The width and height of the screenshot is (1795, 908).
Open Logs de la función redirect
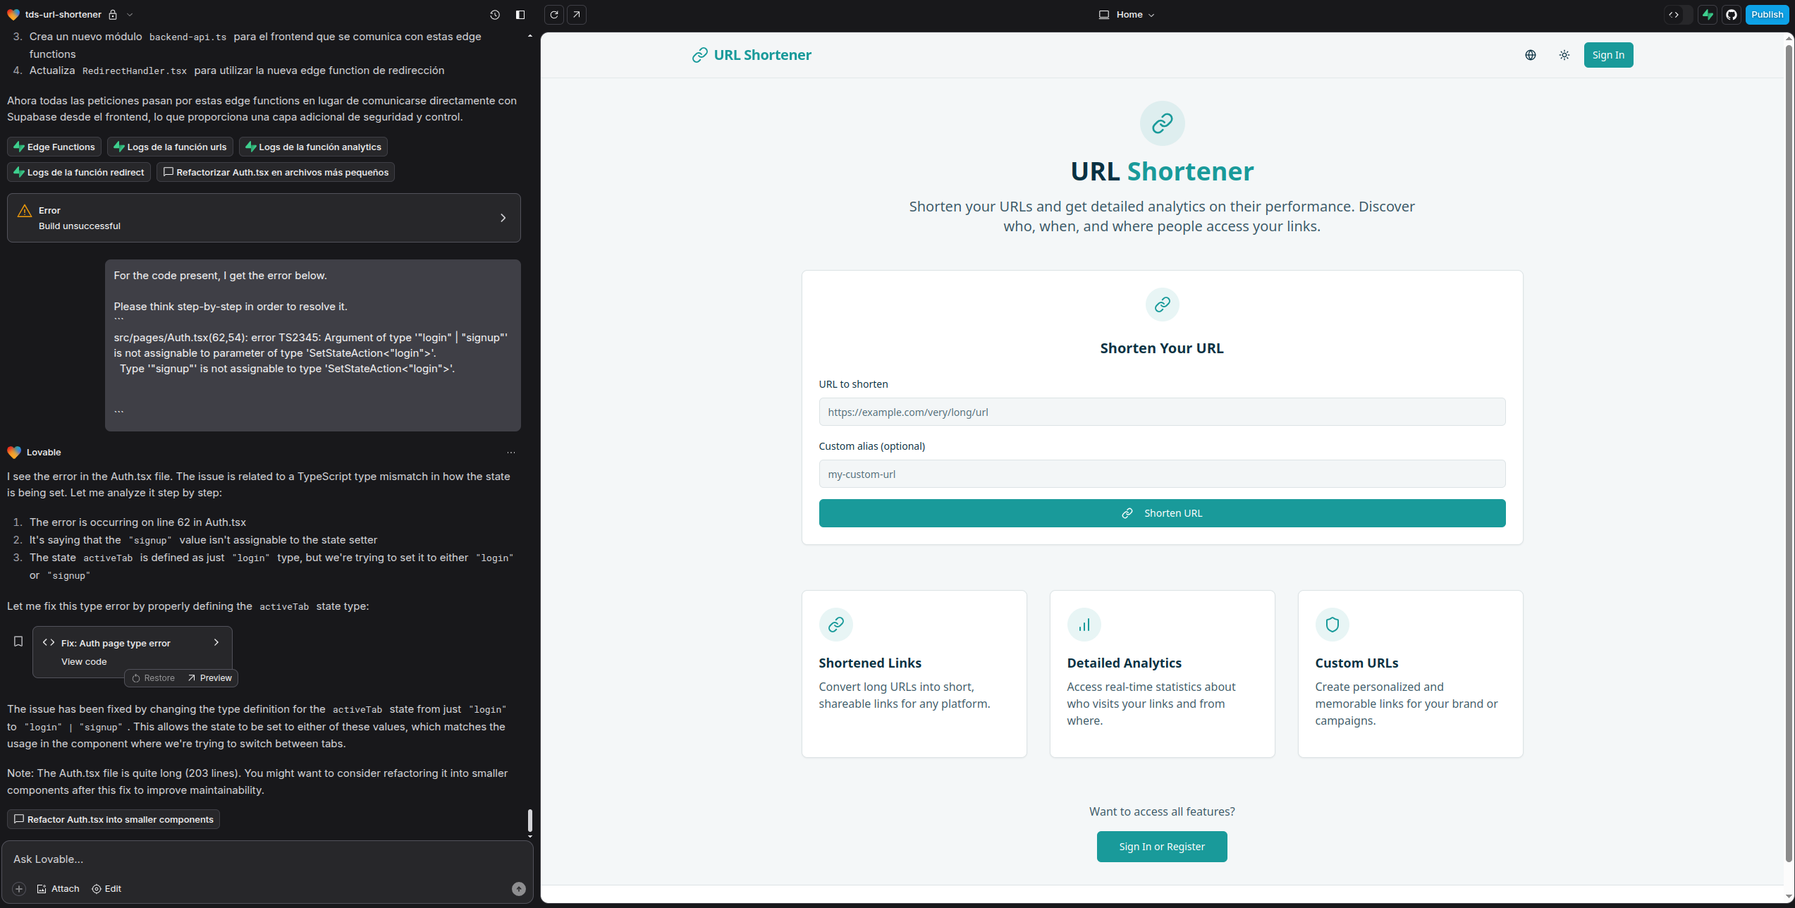pyautogui.click(x=79, y=172)
